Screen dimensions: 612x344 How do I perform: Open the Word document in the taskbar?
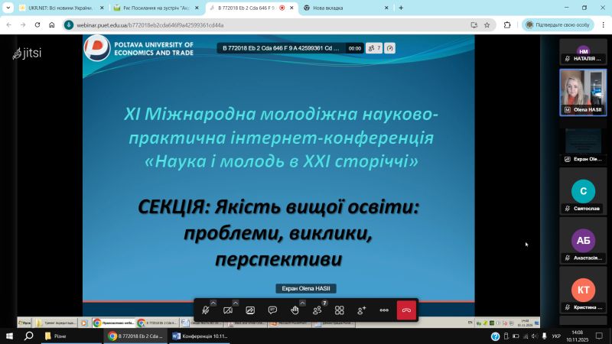click(200, 336)
